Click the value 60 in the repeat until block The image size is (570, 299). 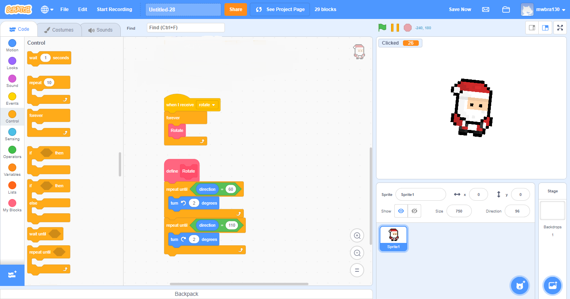pos(231,189)
